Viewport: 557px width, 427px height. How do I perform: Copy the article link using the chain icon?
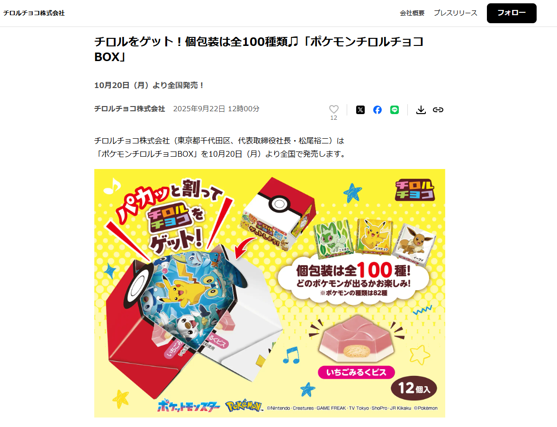pyautogui.click(x=438, y=110)
